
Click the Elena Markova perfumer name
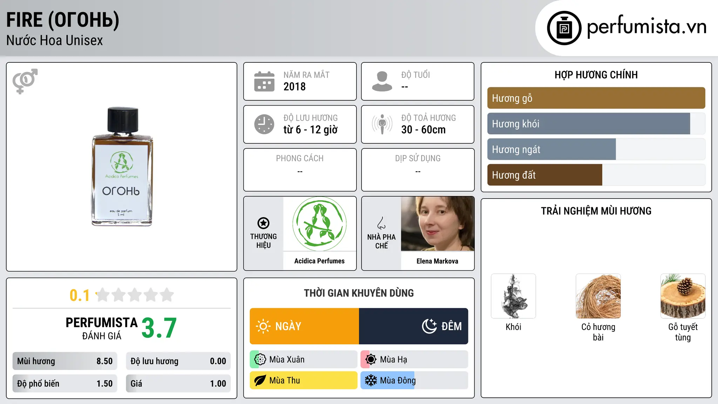[437, 261]
